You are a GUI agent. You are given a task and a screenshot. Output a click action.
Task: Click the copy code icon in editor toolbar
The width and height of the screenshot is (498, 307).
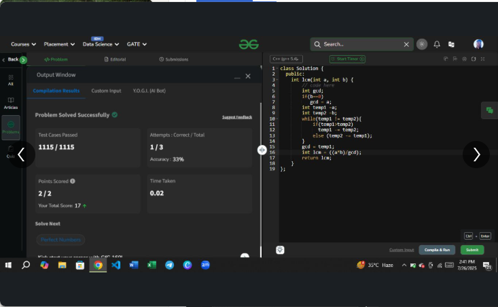(446, 59)
